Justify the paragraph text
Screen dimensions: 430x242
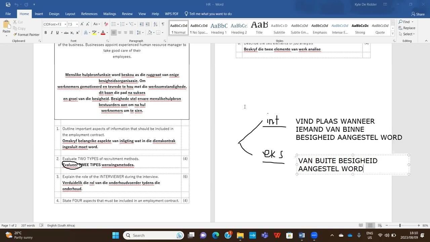click(x=131, y=33)
